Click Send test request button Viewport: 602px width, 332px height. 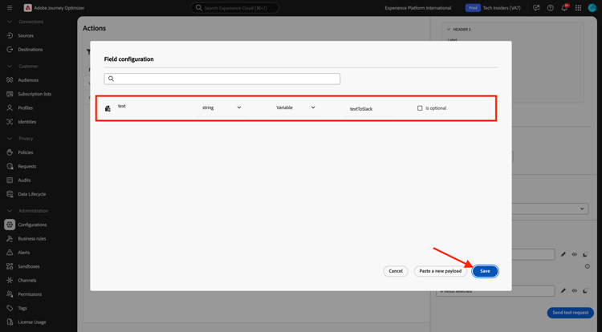570,313
